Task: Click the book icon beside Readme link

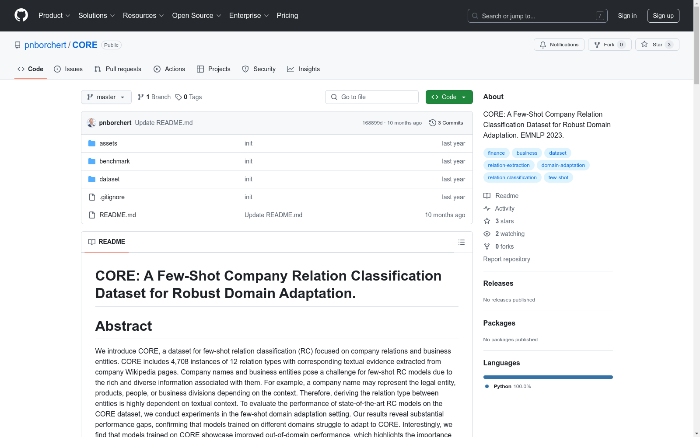Action: 487,196
